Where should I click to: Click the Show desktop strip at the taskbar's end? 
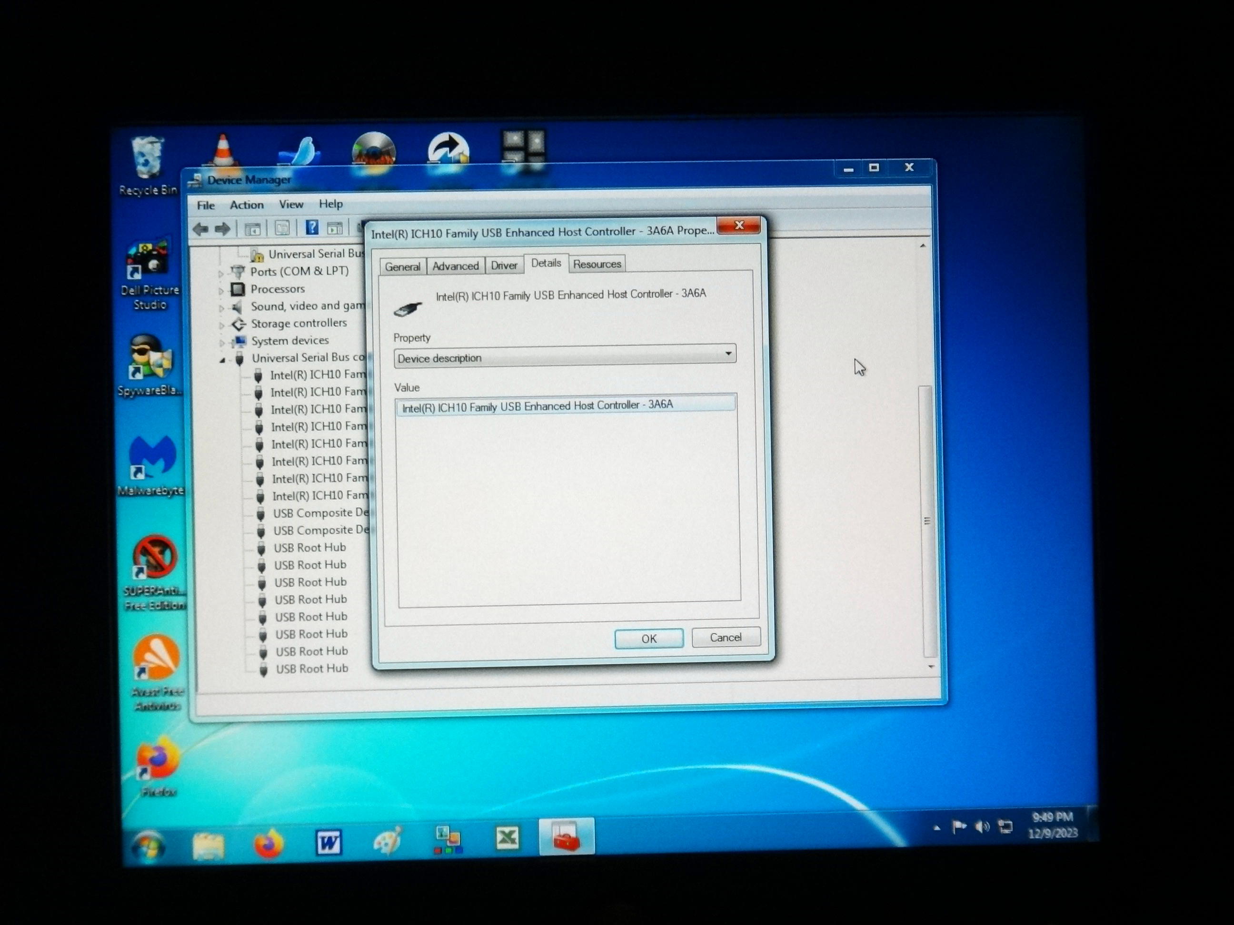1093,823
